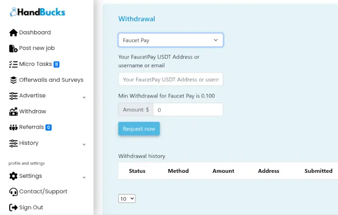Click the withdrawal Amount input field
This screenshot has height=215, width=338.
click(x=188, y=110)
